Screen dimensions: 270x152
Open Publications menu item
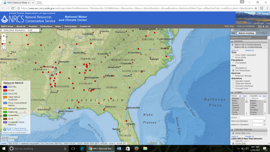point(46,26)
